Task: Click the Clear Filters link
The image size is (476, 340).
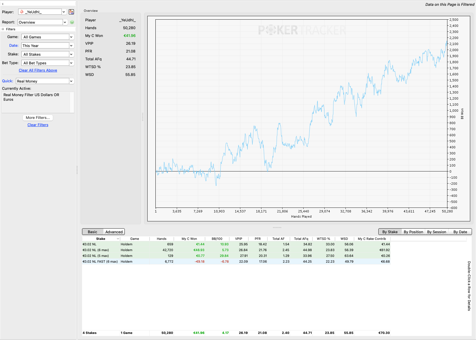Action: [38, 125]
